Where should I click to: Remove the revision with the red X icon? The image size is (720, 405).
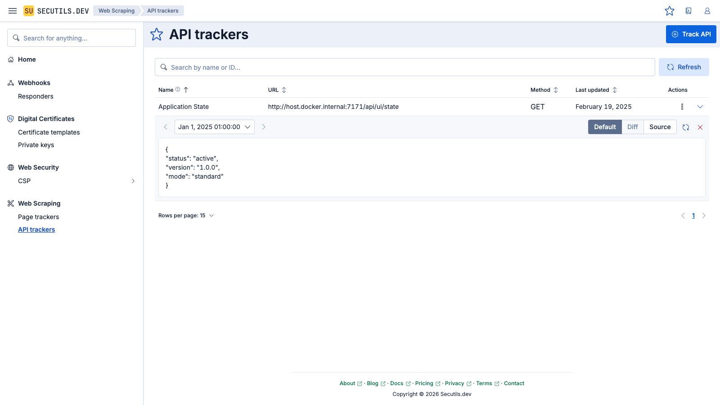pyautogui.click(x=700, y=127)
